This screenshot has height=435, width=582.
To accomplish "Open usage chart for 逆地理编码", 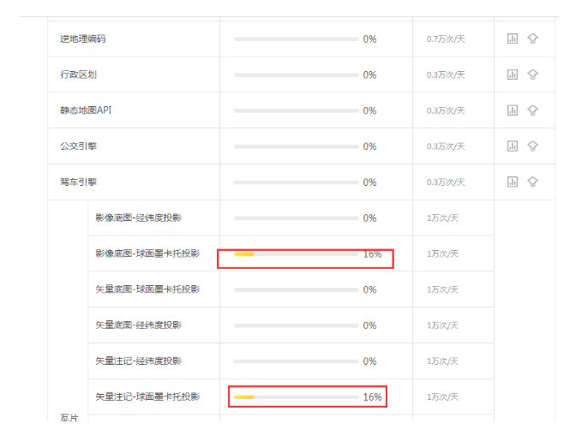I will [x=513, y=39].
